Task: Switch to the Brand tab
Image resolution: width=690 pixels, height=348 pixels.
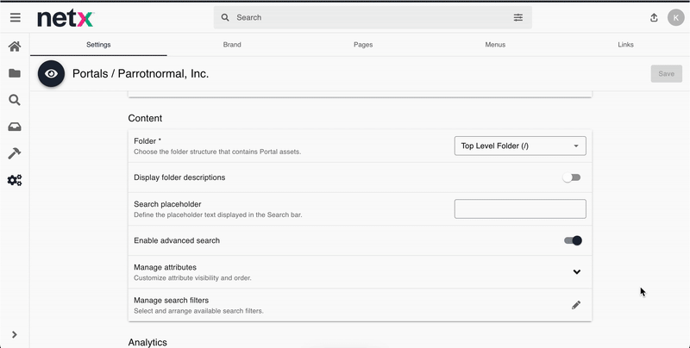Action: [232, 45]
